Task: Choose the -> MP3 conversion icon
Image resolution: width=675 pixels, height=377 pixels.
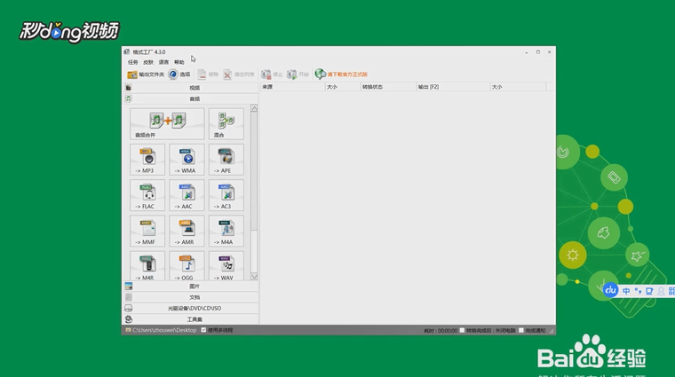Action: click(147, 160)
